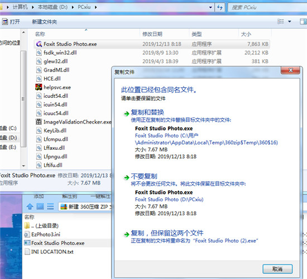This screenshot has width=307, height=279.
Task: Close the 复制文件 dialog
Action: [291, 70]
